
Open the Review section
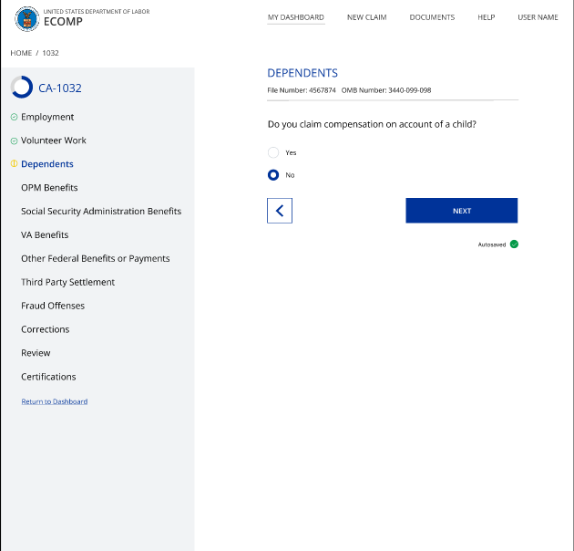(36, 353)
